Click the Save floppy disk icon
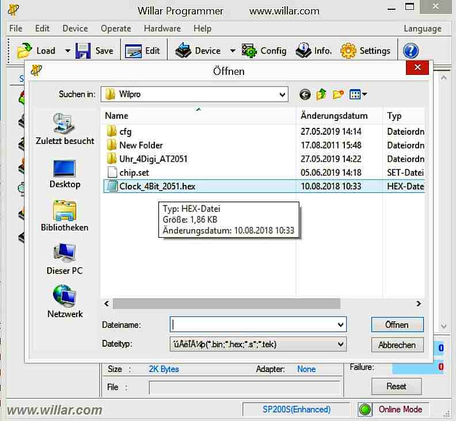The image size is (456, 421). [x=83, y=51]
